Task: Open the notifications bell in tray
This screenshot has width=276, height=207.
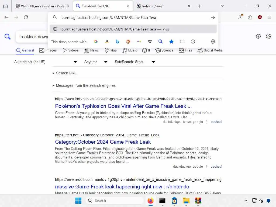Action: point(268,201)
